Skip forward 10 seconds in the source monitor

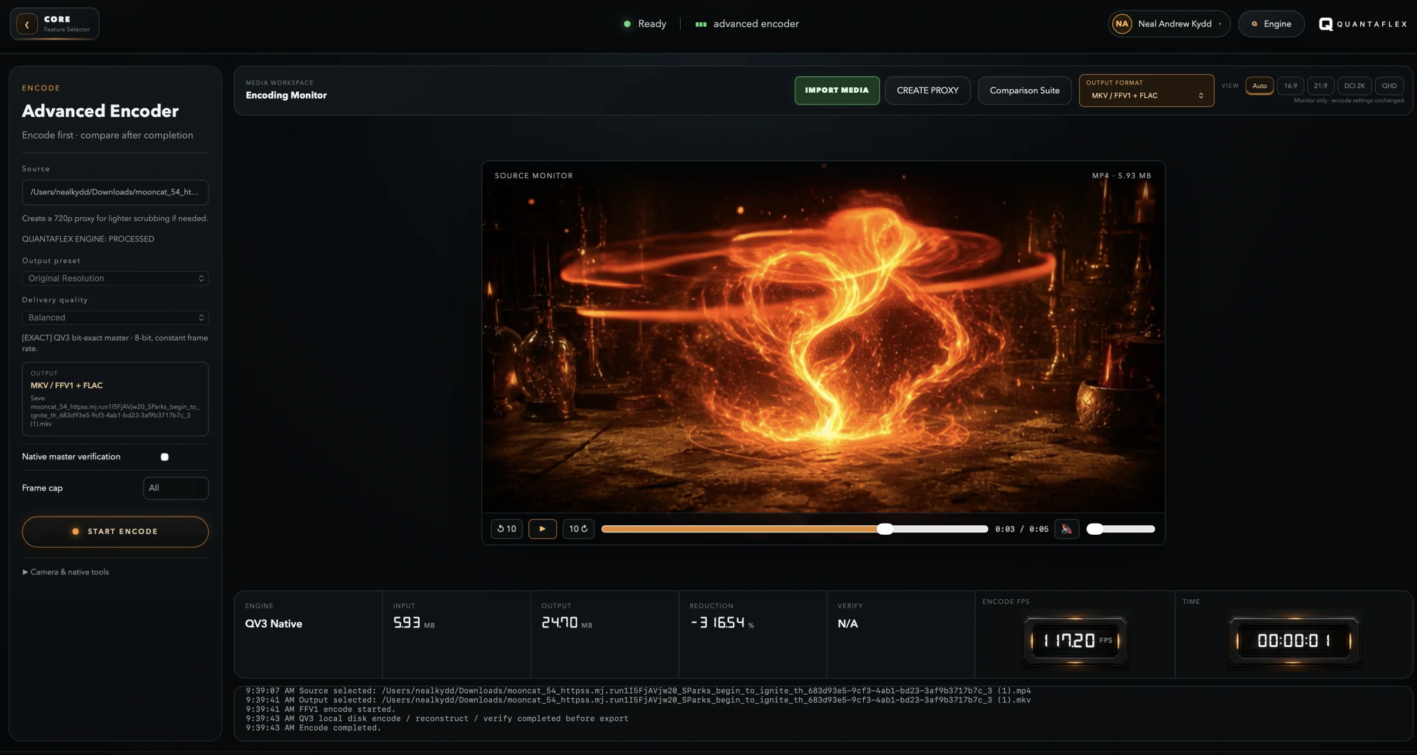click(x=578, y=529)
